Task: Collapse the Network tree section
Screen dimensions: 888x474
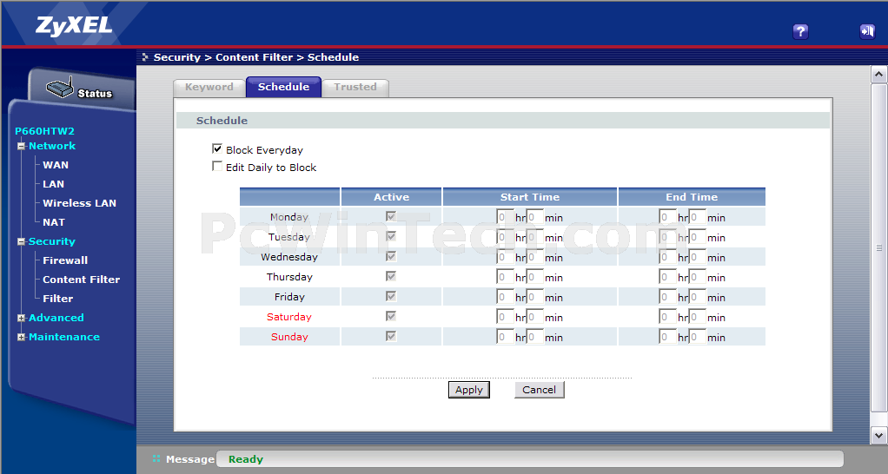Action: (x=22, y=146)
